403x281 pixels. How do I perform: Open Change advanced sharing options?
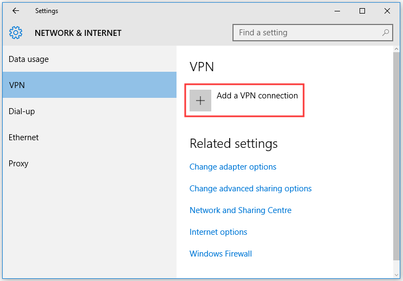pos(250,189)
